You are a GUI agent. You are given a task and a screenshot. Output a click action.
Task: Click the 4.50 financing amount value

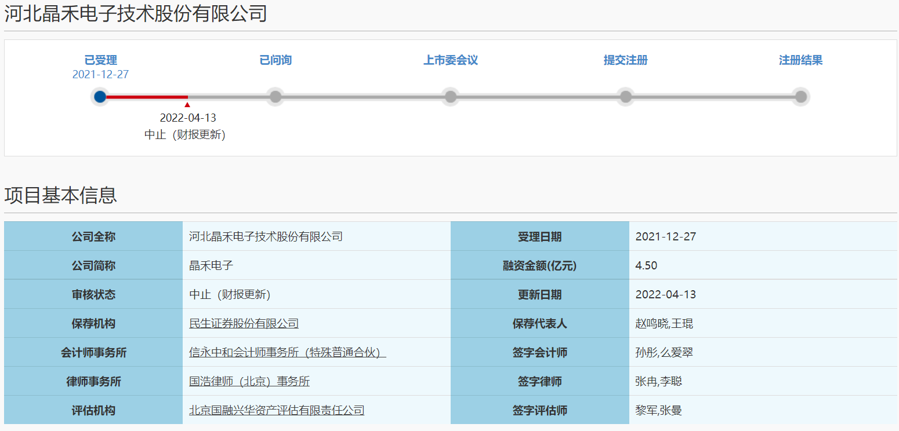coord(647,265)
